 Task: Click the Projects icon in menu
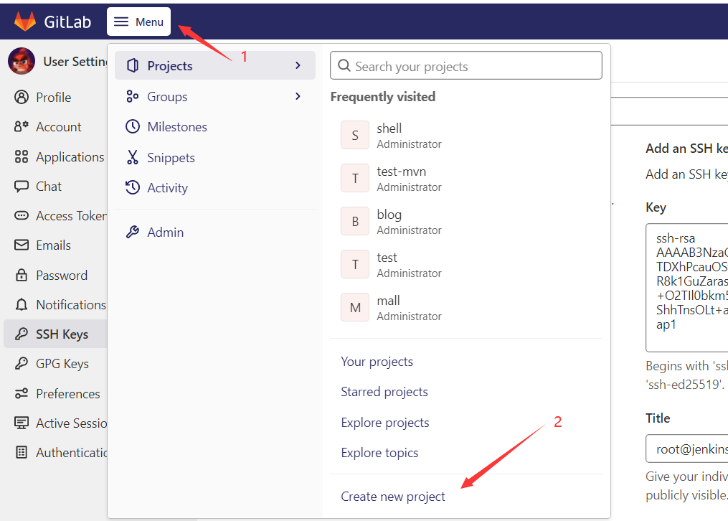(133, 65)
